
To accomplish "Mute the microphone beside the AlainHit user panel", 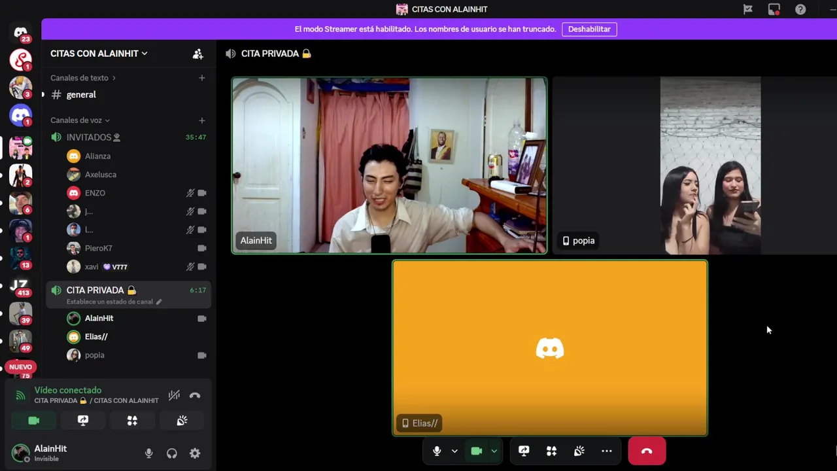I will pos(148,453).
